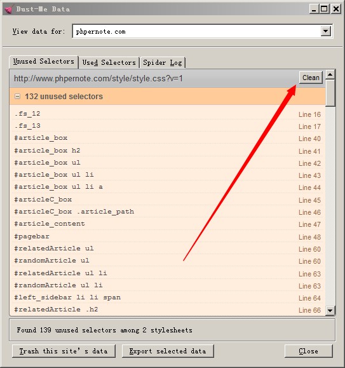
Task: Click the Dust-Me app icon in title bar
Action: click(8, 9)
